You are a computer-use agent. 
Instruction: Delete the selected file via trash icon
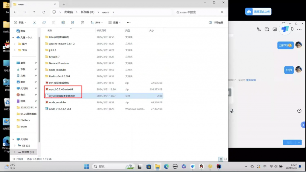click(82, 22)
